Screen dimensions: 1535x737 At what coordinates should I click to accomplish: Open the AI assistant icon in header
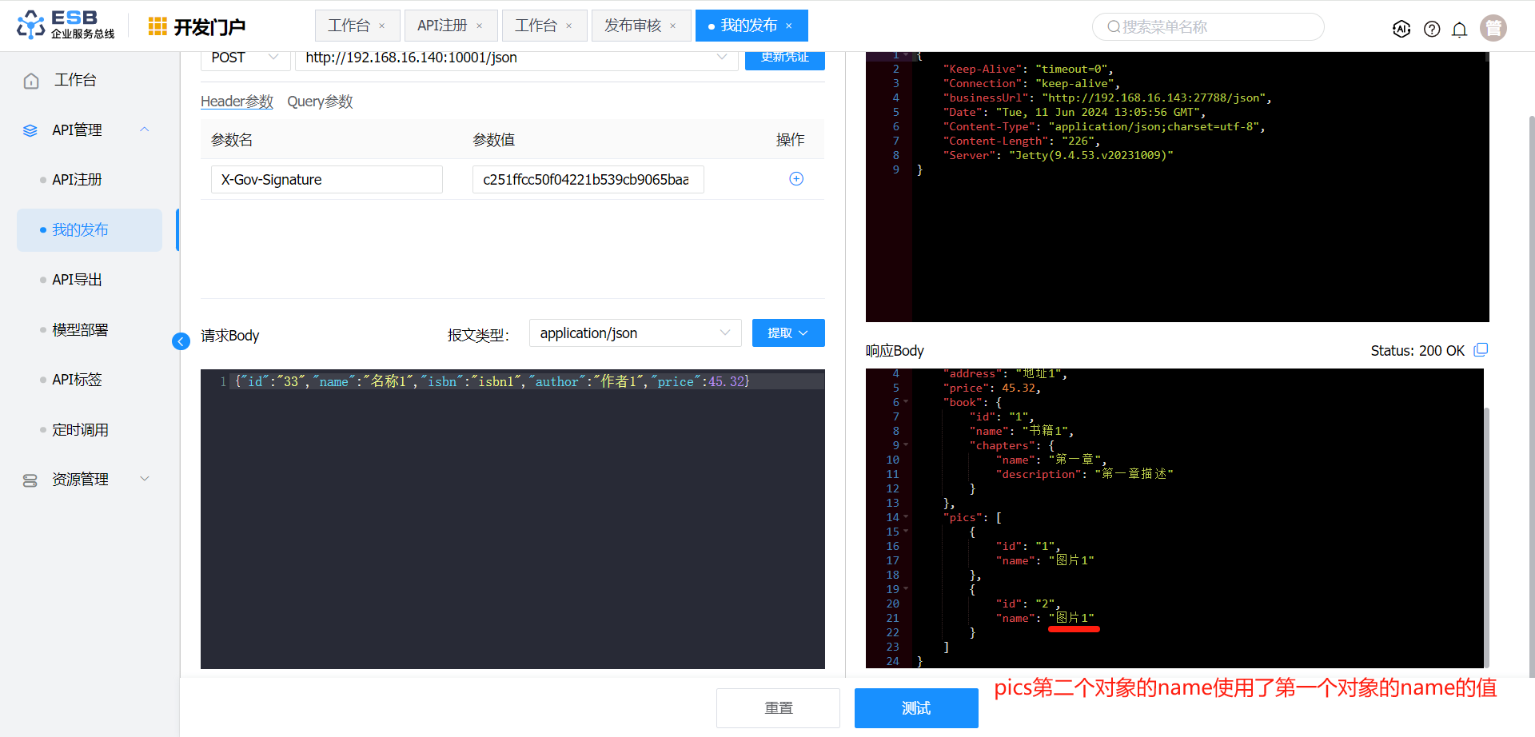[x=1401, y=29]
